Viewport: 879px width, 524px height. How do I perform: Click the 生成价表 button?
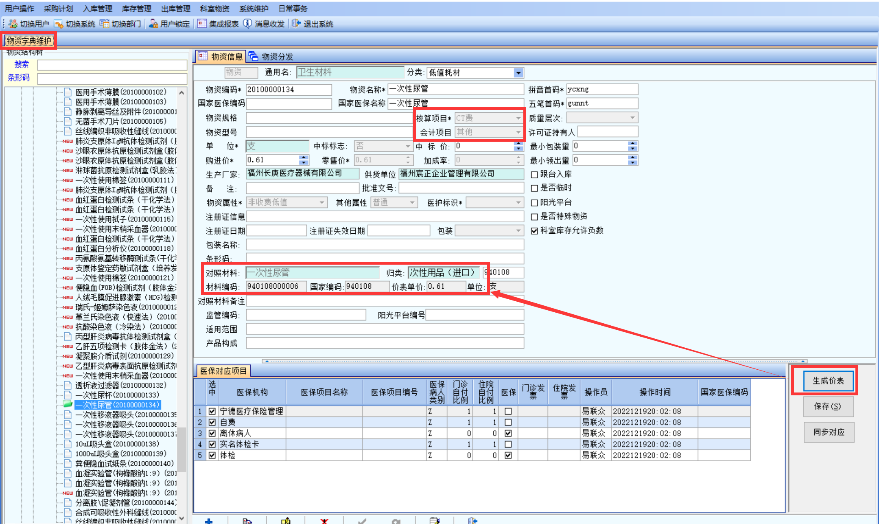(x=828, y=381)
